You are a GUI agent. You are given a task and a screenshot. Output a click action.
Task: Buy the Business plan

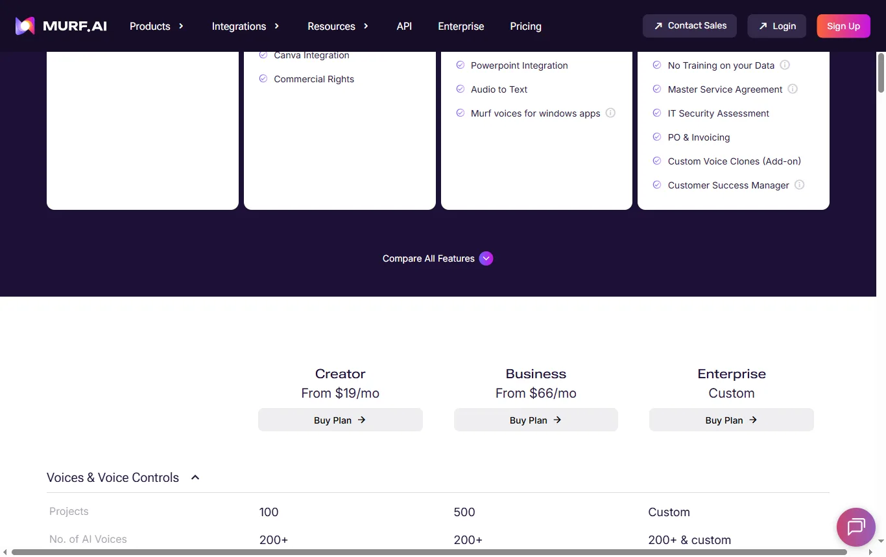[x=536, y=420]
